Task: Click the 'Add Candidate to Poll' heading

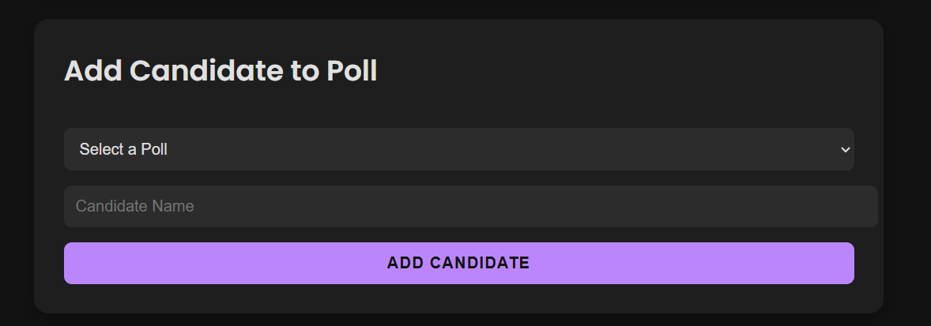Action: click(x=220, y=71)
